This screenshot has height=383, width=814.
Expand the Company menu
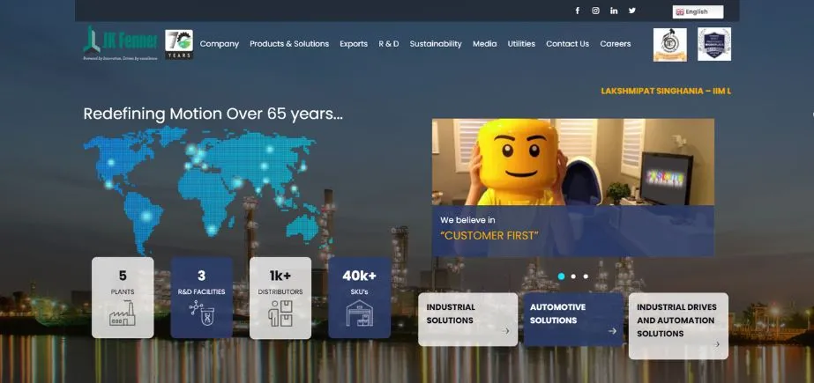pyautogui.click(x=219, y=44)
